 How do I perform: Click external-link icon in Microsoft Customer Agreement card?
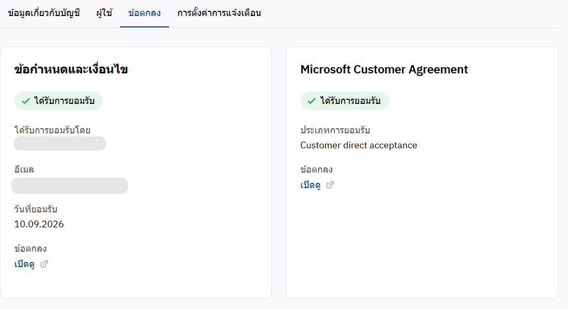tap(330, 185)
